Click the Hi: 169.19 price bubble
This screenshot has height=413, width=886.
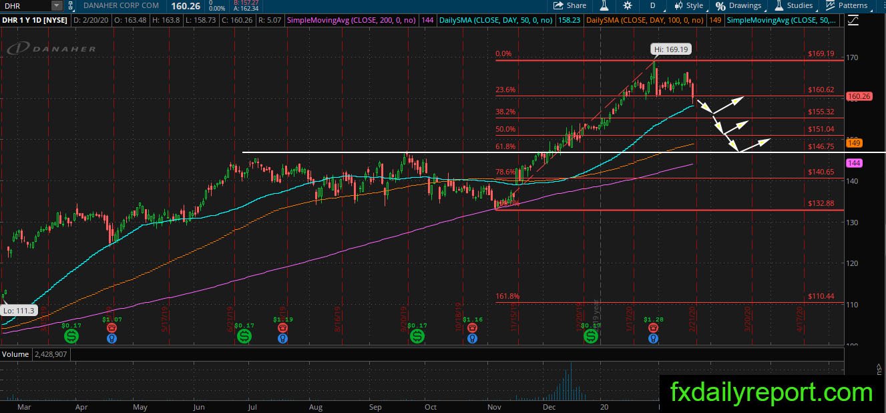(x=671, y=49)
